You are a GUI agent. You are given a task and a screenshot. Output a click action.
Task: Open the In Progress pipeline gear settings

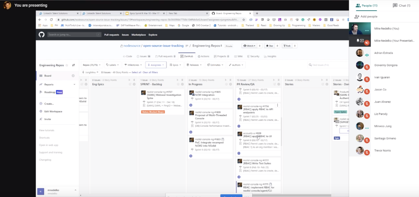230,84
